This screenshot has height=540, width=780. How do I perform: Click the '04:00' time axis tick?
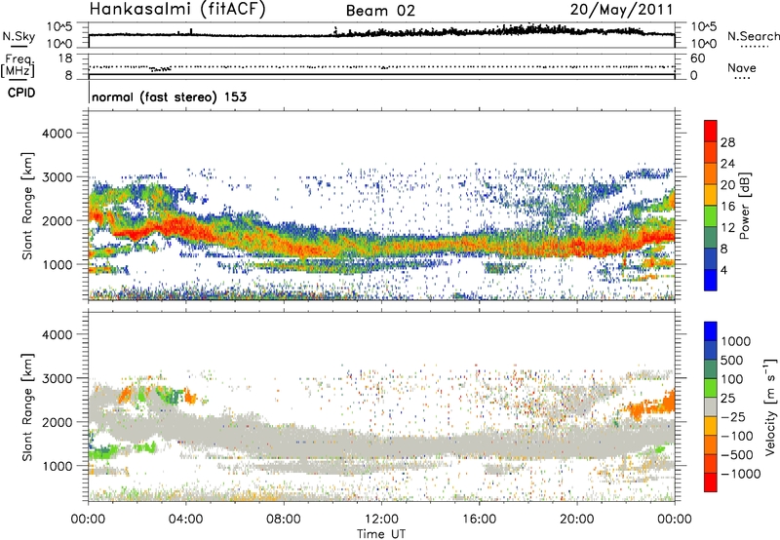(x=185, y=520)
